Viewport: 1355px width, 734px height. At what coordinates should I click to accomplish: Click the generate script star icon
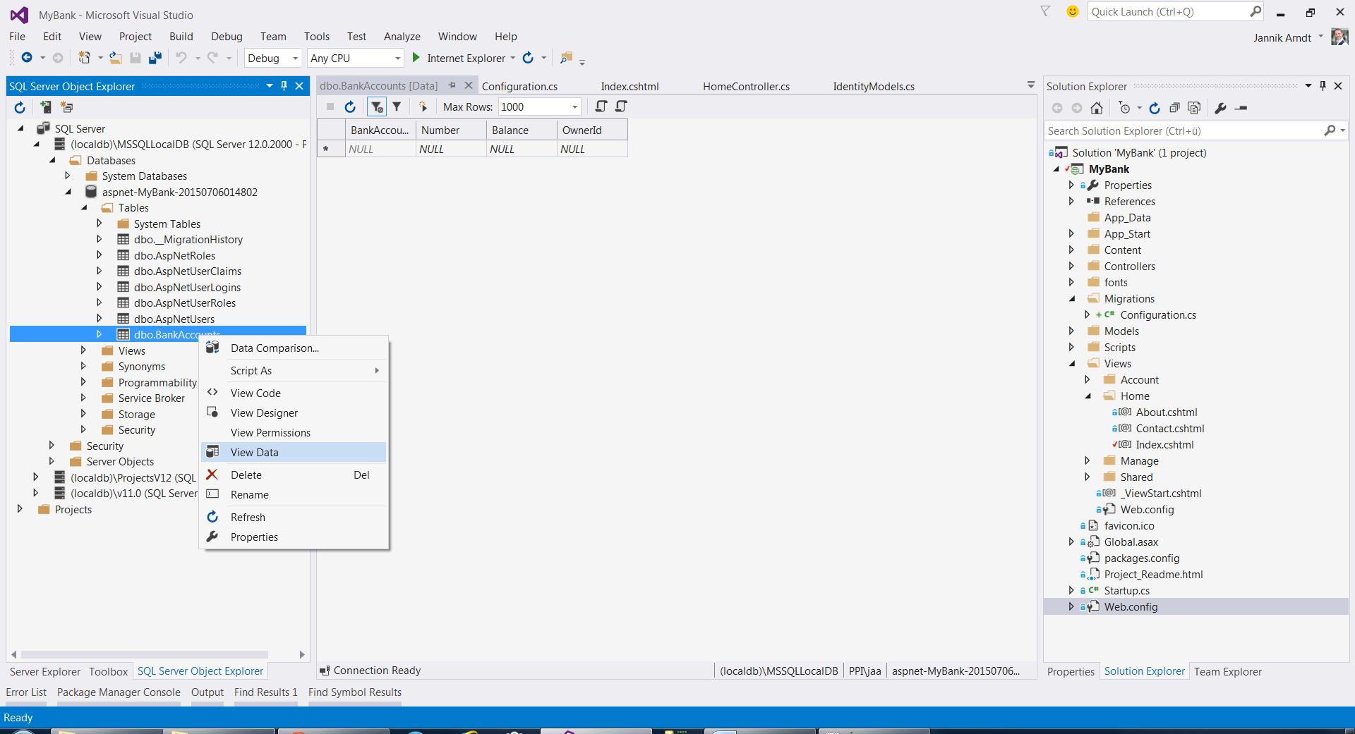coord(423,107)
